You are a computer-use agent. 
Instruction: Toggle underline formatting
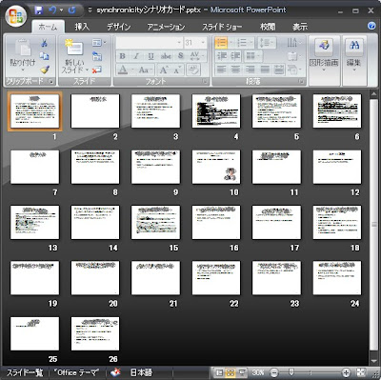pos(150,56)
